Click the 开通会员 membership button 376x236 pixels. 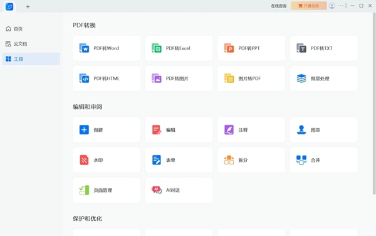tap(308, 6)
